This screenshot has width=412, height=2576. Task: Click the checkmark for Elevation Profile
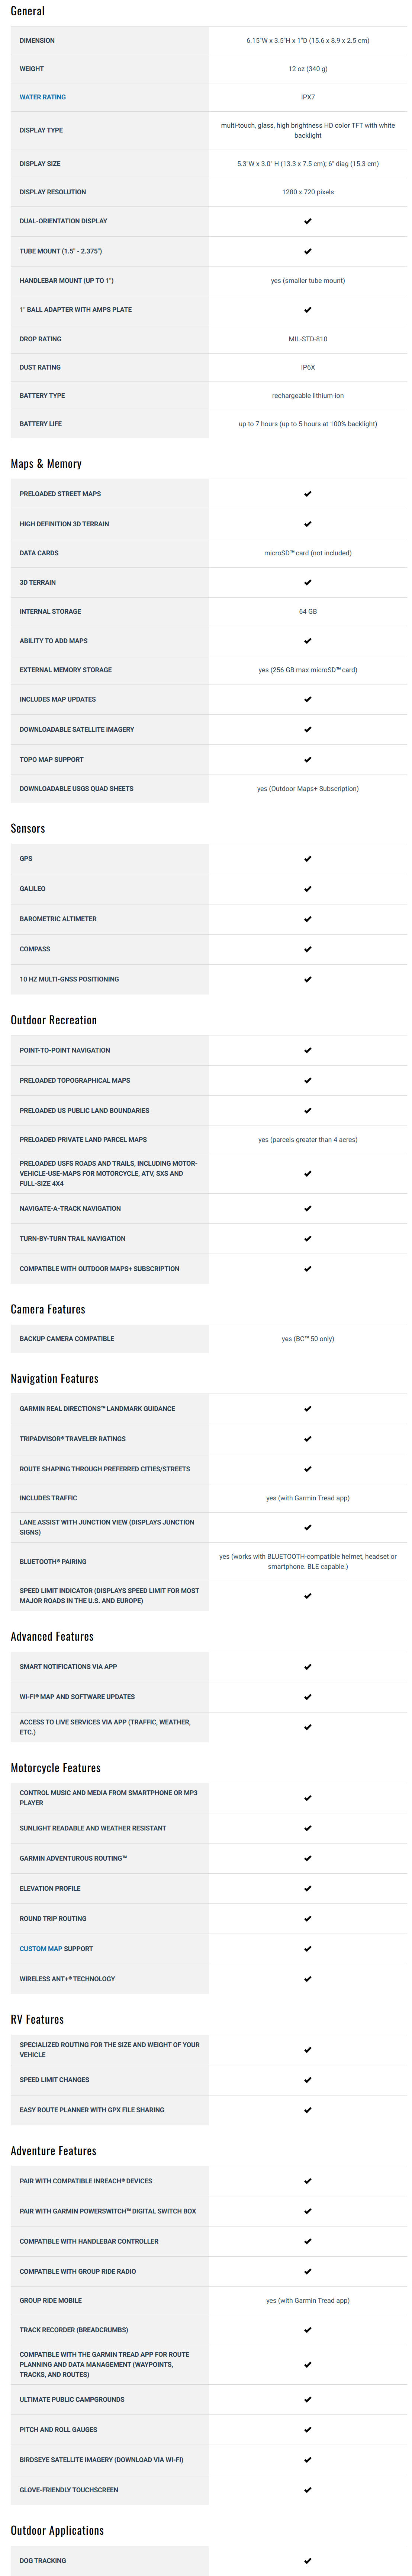(307, 1888)
